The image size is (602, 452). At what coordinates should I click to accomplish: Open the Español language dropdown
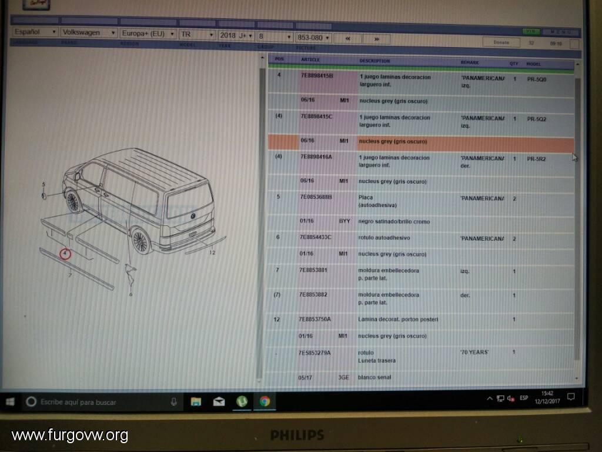pos(35,32)
